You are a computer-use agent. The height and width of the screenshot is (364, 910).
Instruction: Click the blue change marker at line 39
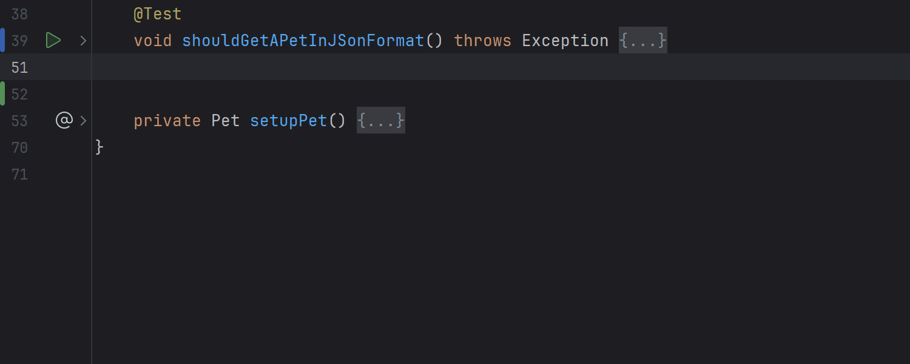tap(2, 40)
